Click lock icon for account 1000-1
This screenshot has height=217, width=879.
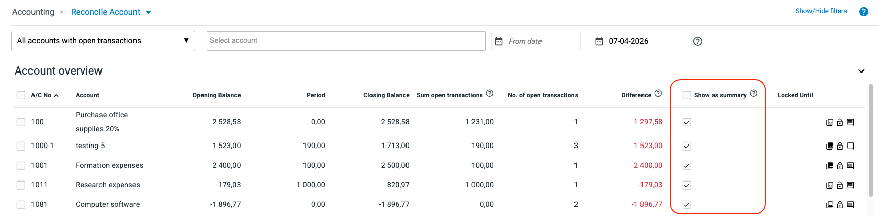tap(840, 146)
